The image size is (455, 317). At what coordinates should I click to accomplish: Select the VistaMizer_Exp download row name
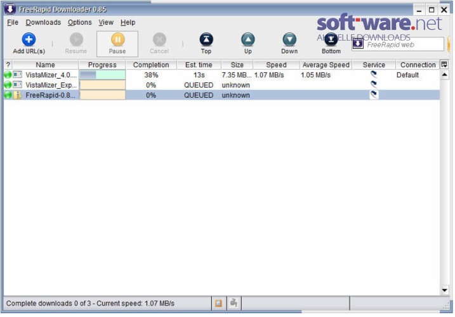coord(51,85)
